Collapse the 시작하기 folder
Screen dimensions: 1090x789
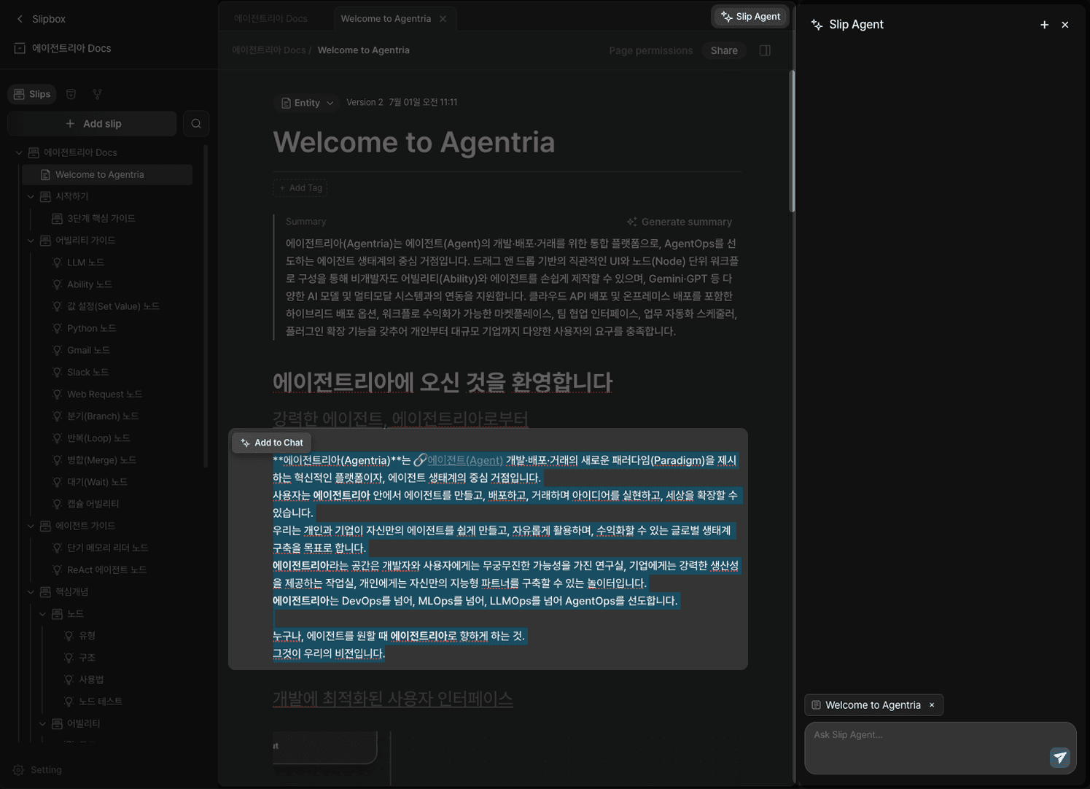pos(31,197)
